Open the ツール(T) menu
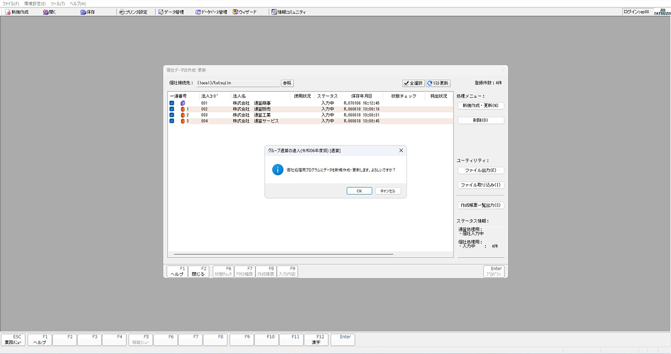671x354 pixels. tap(57, 4)
